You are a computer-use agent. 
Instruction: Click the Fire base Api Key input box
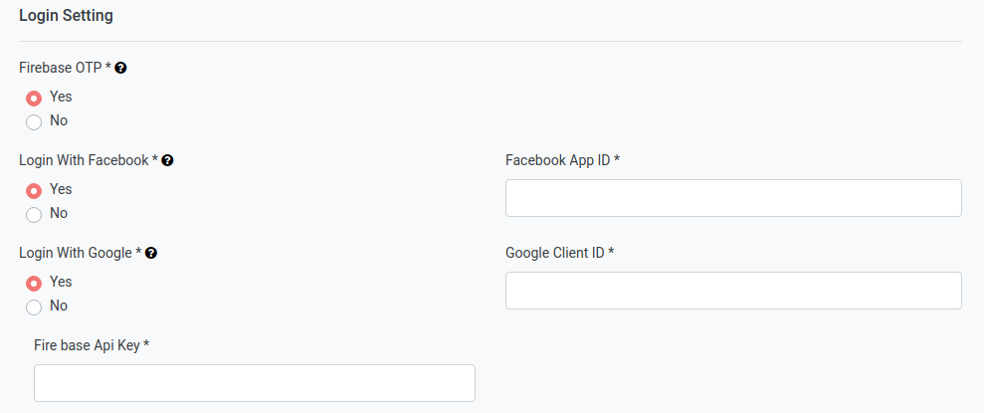[x=255, y=383]
